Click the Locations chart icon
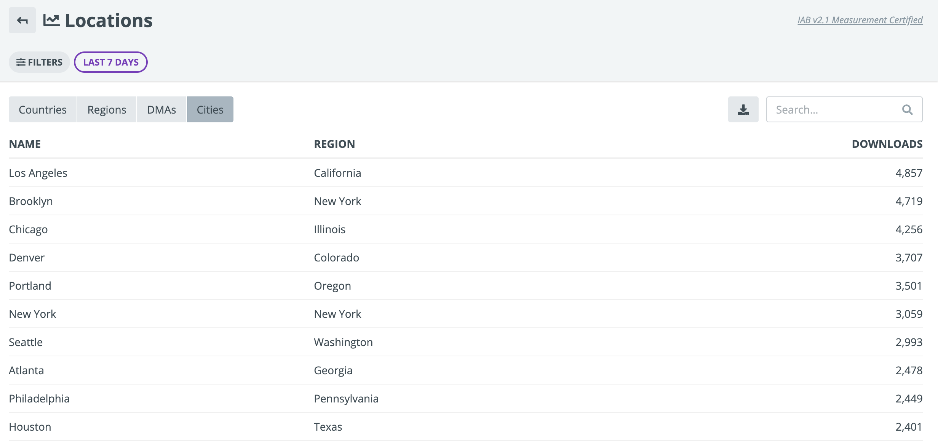Image resolution: width=938 pixels, height=444 pixels. (51, 20)
